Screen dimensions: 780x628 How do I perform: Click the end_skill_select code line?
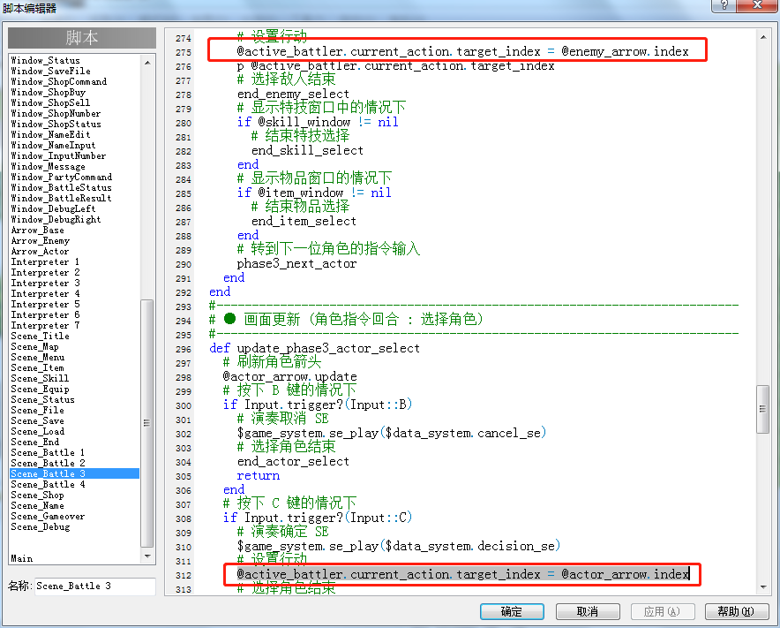coord(307,150)
